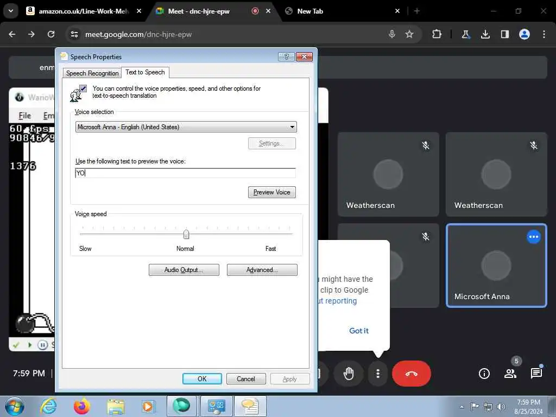Click the microphone icon in address bar

click(392, 34)
